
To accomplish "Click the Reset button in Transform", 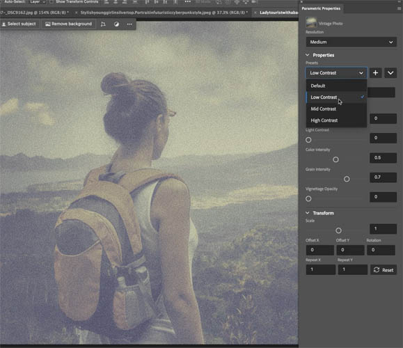I will pos(384,270).
